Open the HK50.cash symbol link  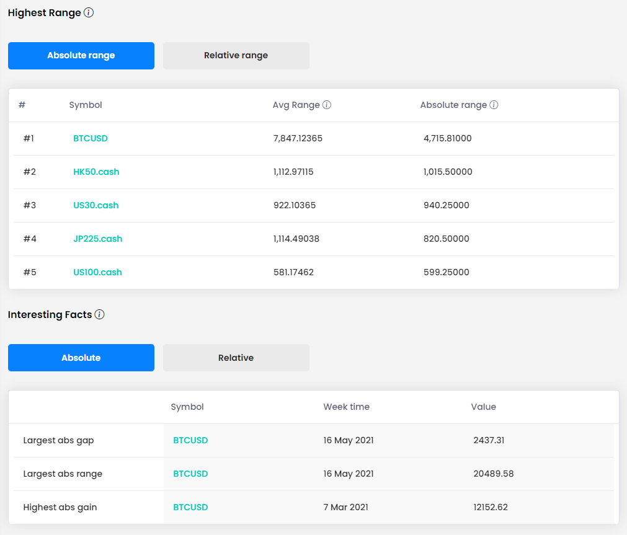96,172
